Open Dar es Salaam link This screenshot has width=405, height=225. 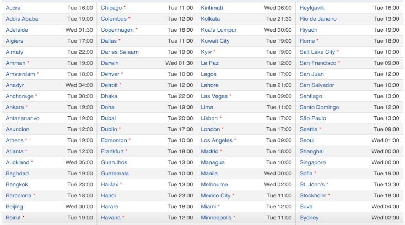click(x=120, y=52)
